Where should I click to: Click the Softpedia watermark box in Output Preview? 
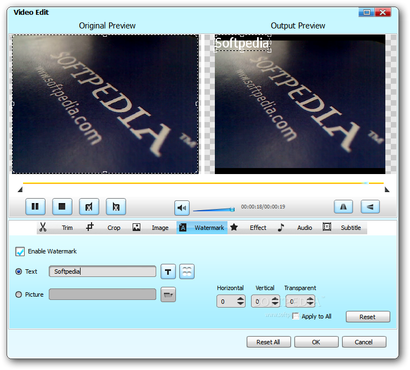pyautogui.click(x=242, y=43)
